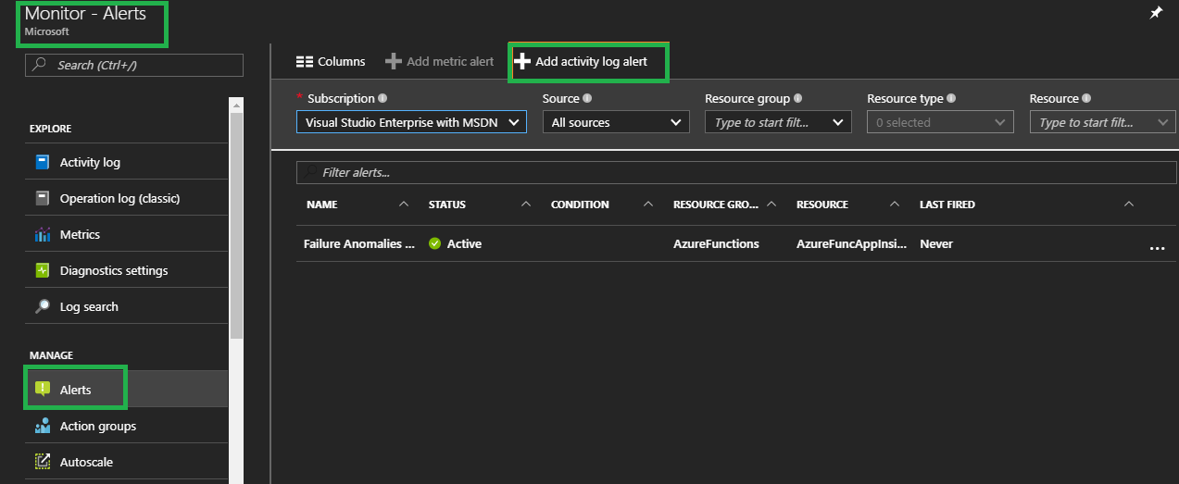The image size is (1179, 484).
Task: Open Autoscale menu item
Action: click(x=126, y=462)
